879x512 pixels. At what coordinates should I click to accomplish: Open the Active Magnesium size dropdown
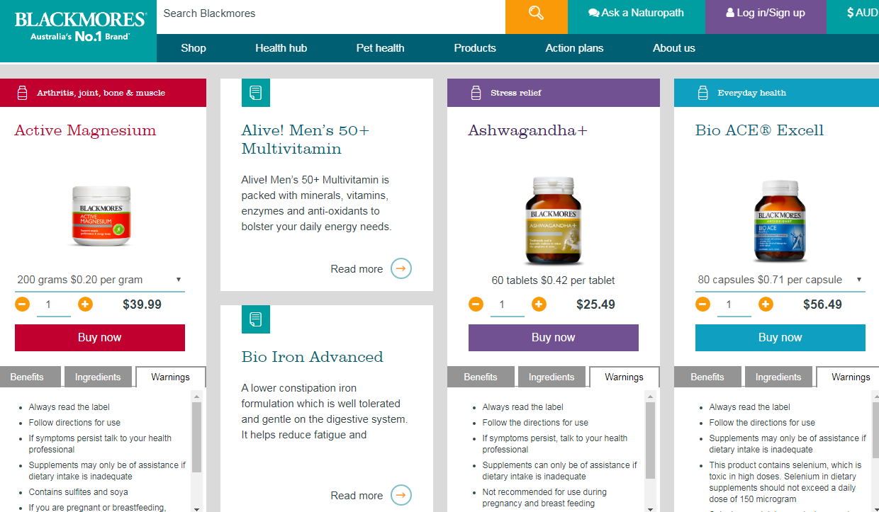click(x=99, y=280)
